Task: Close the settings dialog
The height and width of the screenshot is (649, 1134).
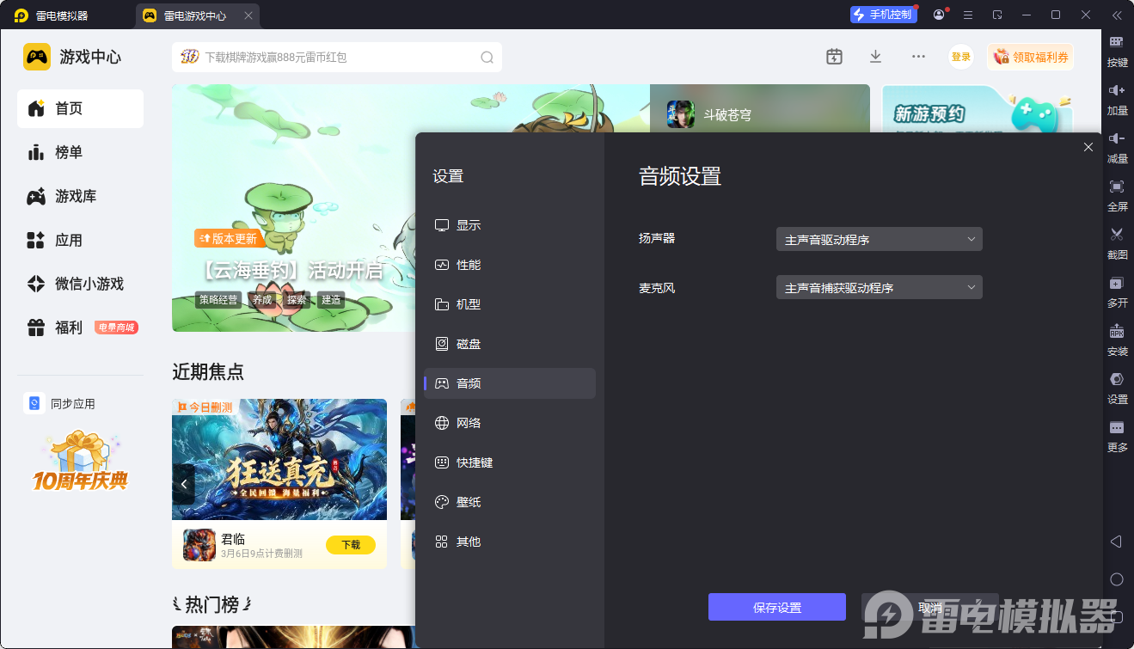Action: (1088, 147)
